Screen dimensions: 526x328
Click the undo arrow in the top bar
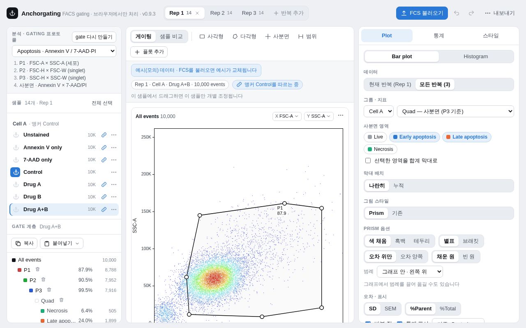coord(457,13)
